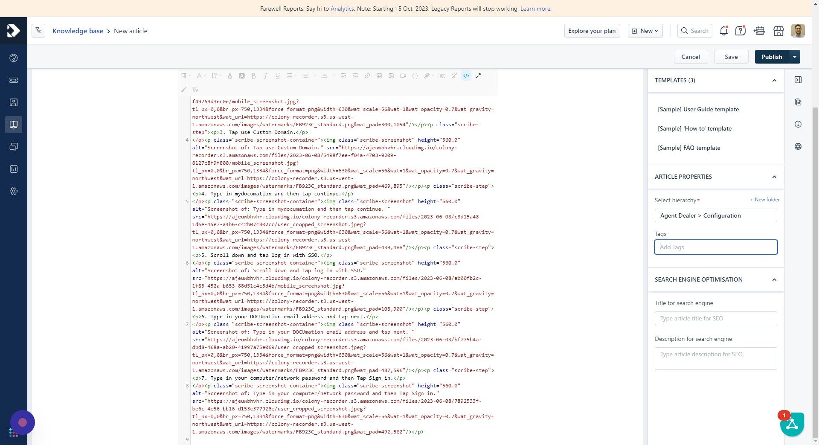This screenshot has height=445, width=819.
Task: Click the Explore your plan button
Action: pos(592,31)
